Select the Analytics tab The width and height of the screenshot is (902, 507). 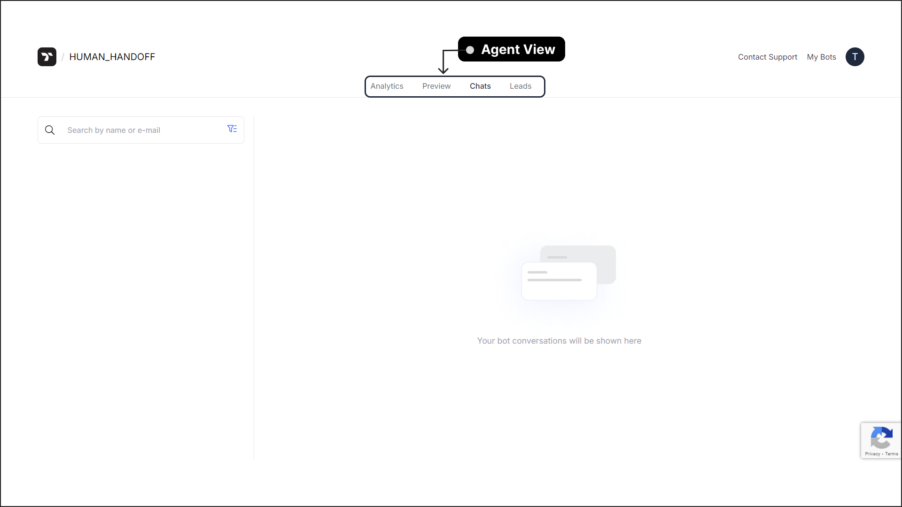[387, 85]
